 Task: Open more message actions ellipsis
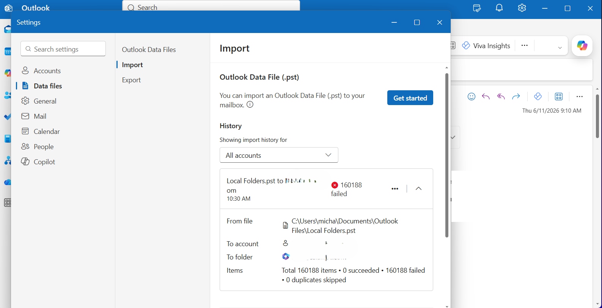coord(579,96)
